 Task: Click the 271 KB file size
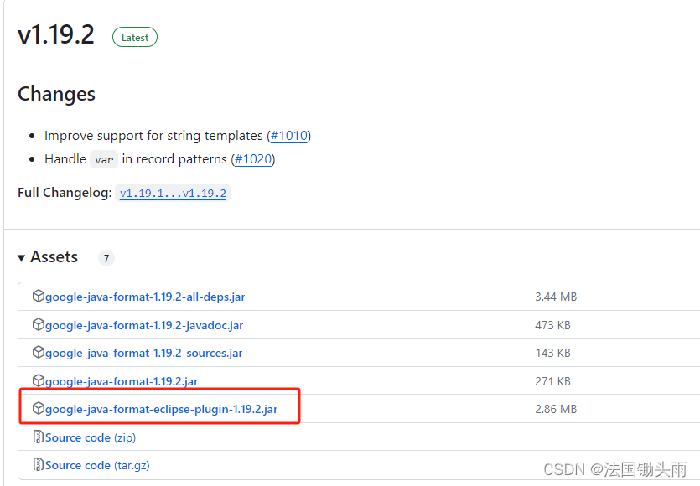(x=552, y=381)
